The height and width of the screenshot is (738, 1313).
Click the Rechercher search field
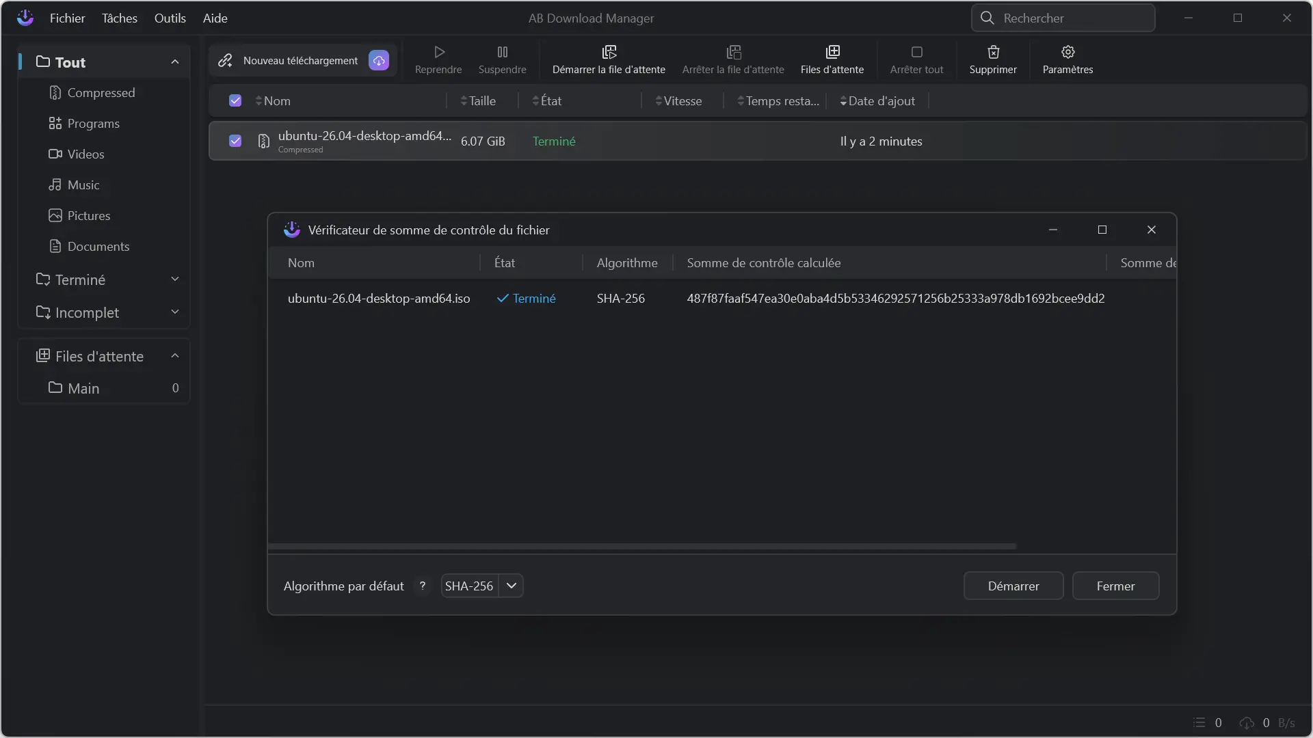1063,18
